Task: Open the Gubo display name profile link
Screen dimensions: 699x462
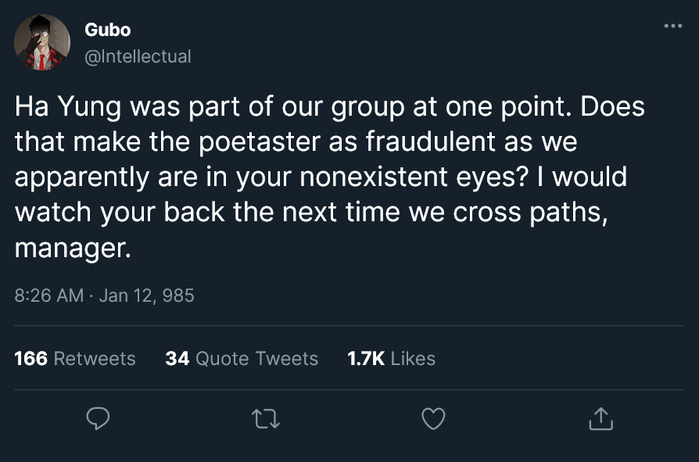Action: 107,30
